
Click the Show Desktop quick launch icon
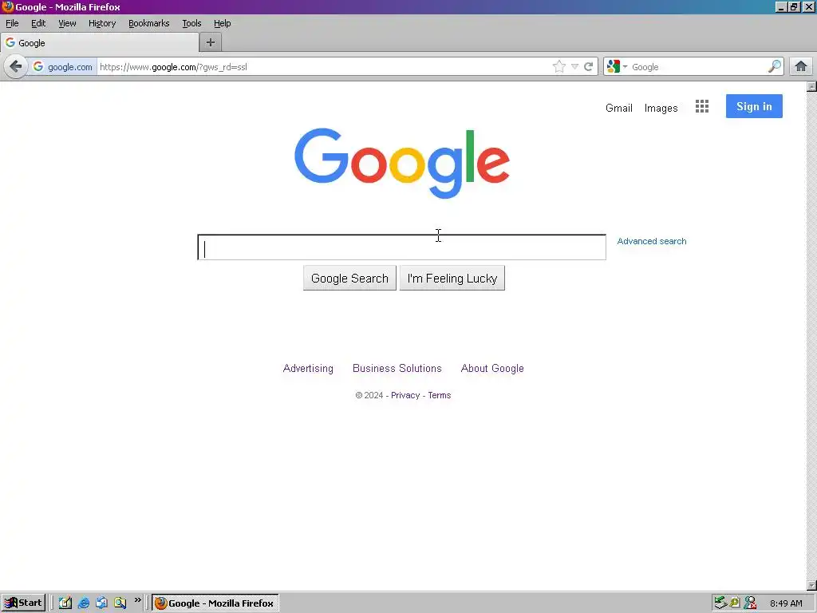(x=65, y=603)
